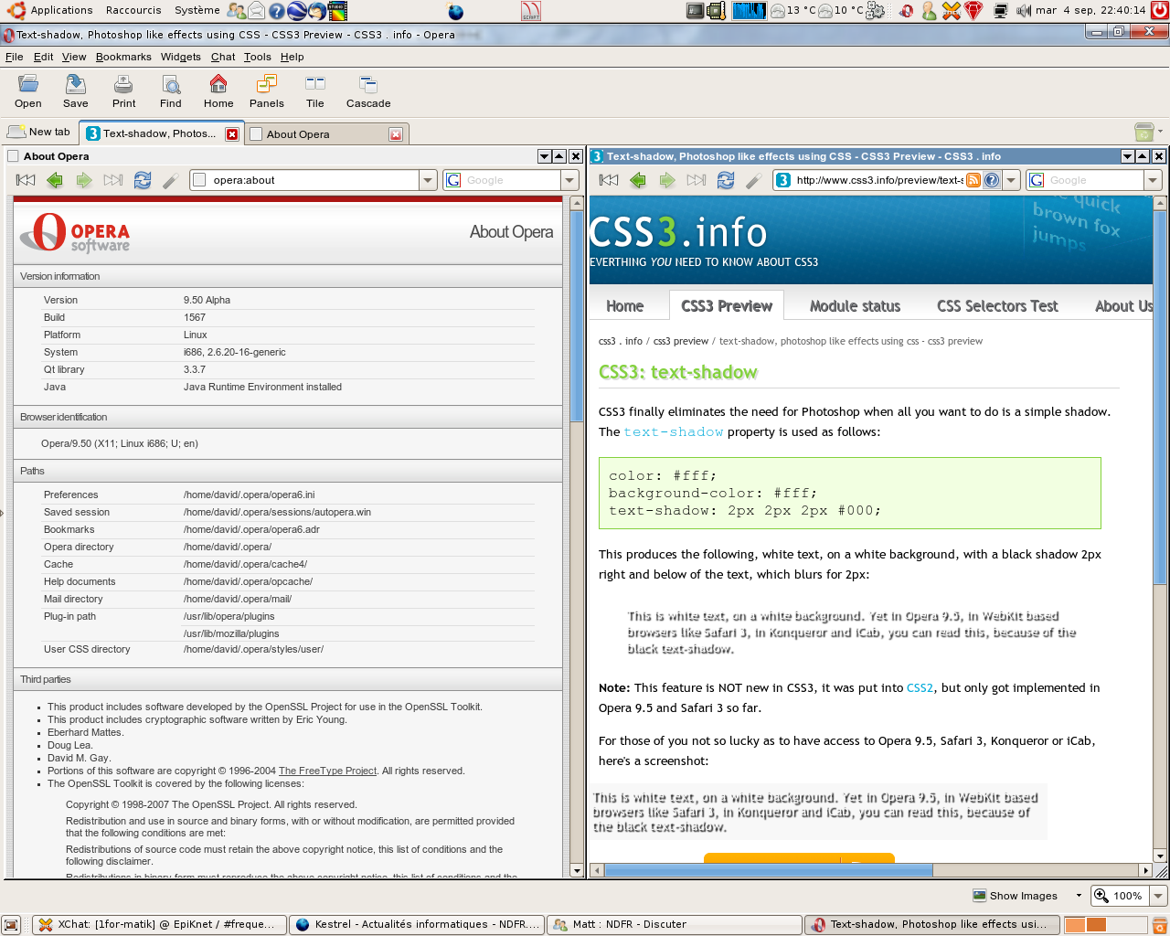Open The FreeType Project link
Screen dimensions: 1170x936
coord(327,771)
